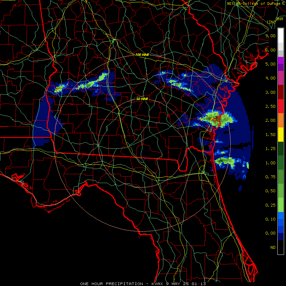Viewport: 286px width, 286px height.
Task: Click the '[IN]' units label
Action: (x=271, y=22)
